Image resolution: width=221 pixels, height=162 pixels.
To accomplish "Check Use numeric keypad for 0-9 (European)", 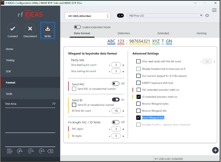I will click(x=139, y=76).
